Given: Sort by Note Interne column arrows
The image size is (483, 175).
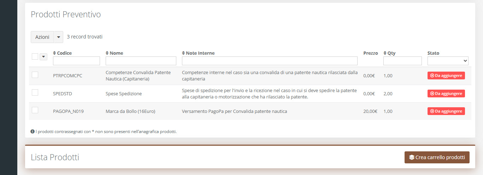Looking at the screenshot, I should pyautogui.click(x=183, y=53).
